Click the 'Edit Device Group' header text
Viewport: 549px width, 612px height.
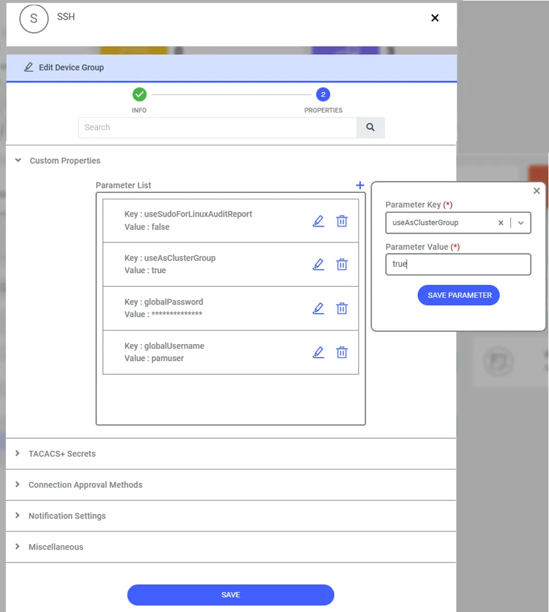(72, 67)
